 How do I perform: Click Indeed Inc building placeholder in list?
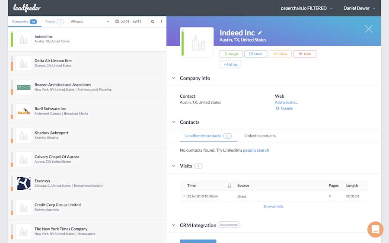[24, 39]
